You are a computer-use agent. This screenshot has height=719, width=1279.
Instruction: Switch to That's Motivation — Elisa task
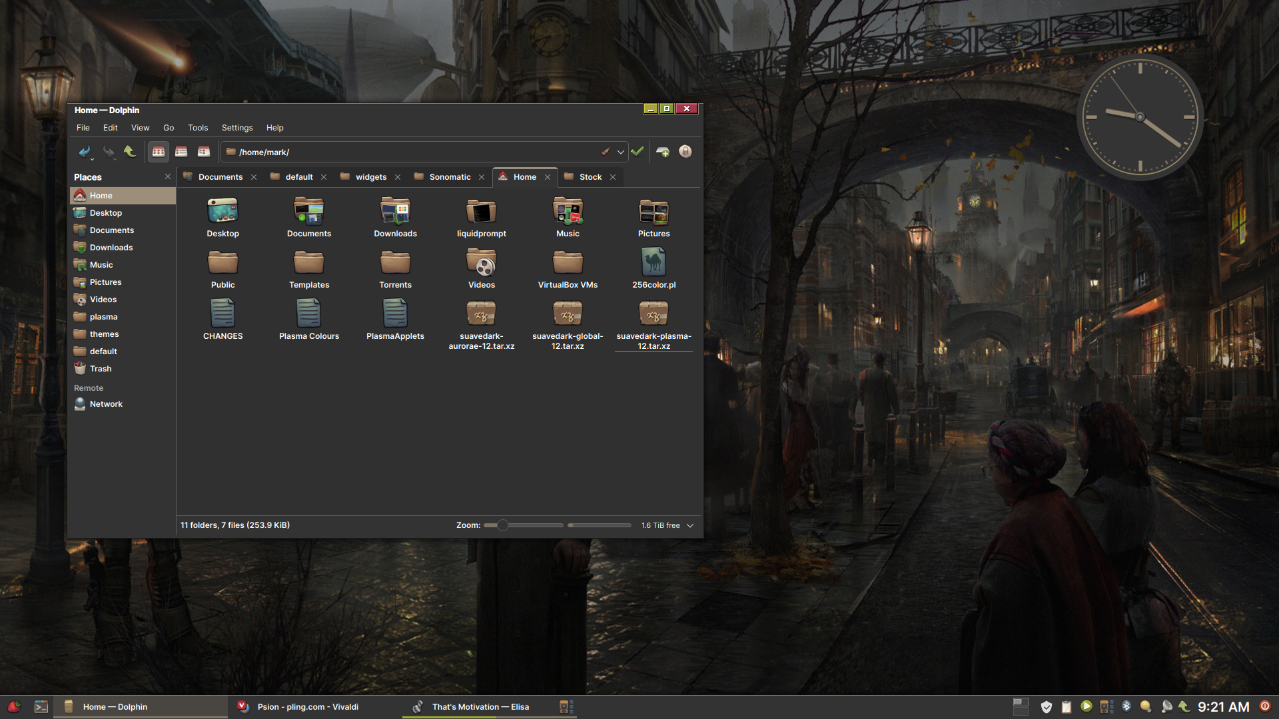[488, 707]
